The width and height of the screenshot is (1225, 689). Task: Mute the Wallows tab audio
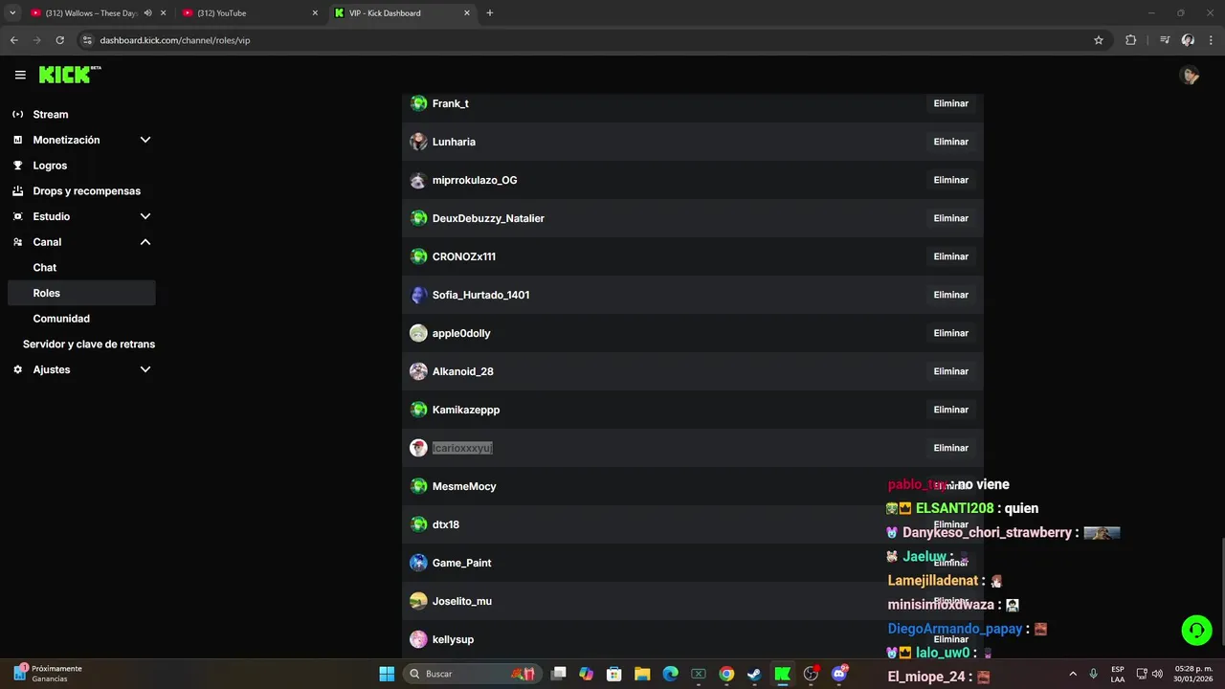[147, 13]
